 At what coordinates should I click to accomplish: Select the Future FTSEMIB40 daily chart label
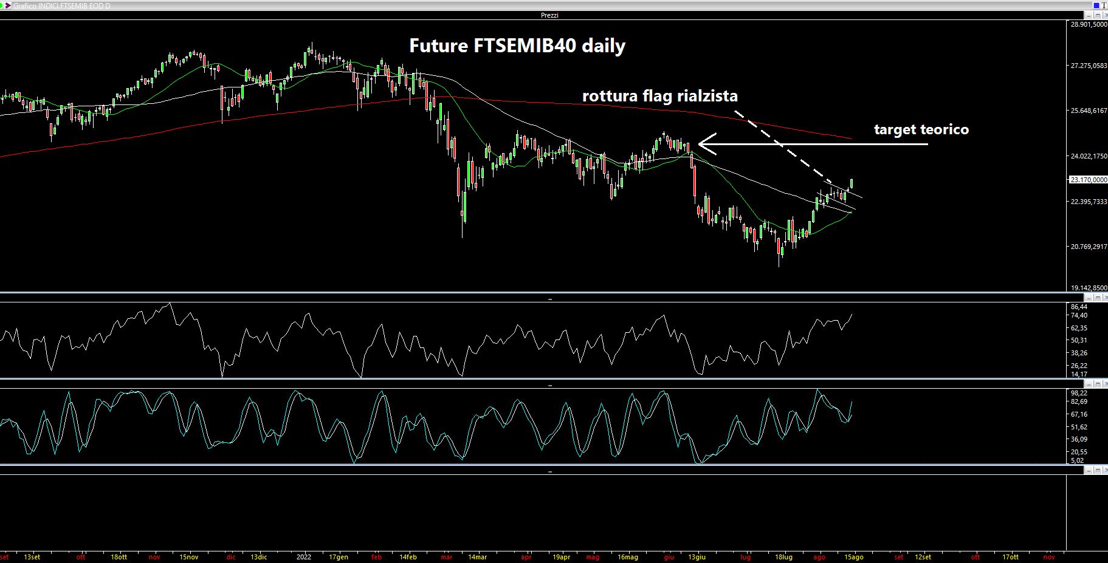(517, 46)
